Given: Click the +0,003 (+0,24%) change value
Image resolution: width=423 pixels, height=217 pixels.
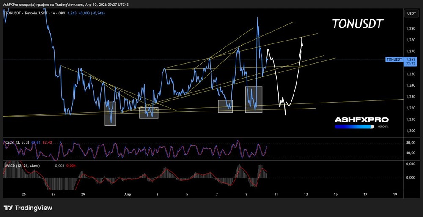Looking at the screenshot, I should pos(92,13).
